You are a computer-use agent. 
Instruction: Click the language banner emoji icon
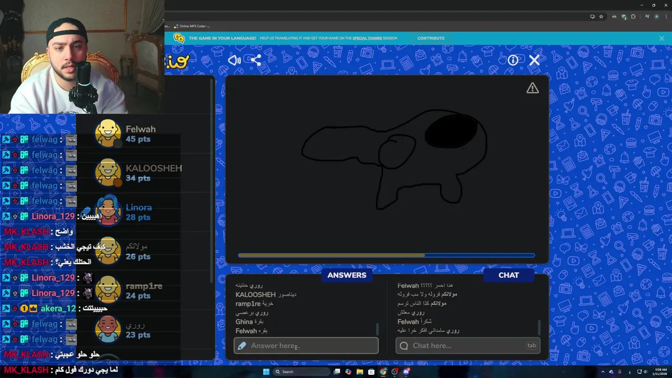pos(179,38)
